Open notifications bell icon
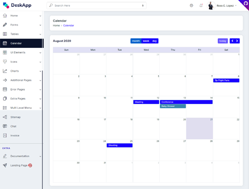The height and width of the screenshot is (189, 249). [201, 5]
